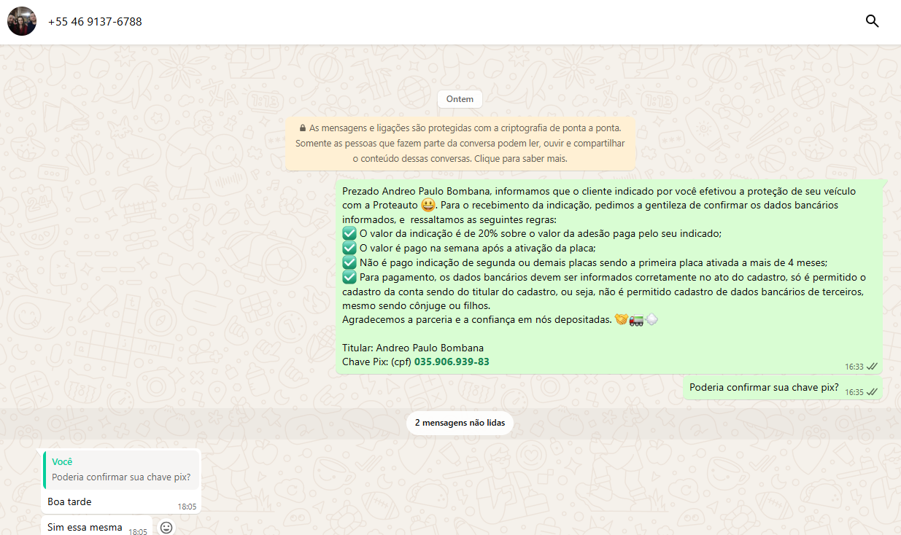
Task: Click the grinning face emoji after "Proteauto"
Action: pos(428,205)
